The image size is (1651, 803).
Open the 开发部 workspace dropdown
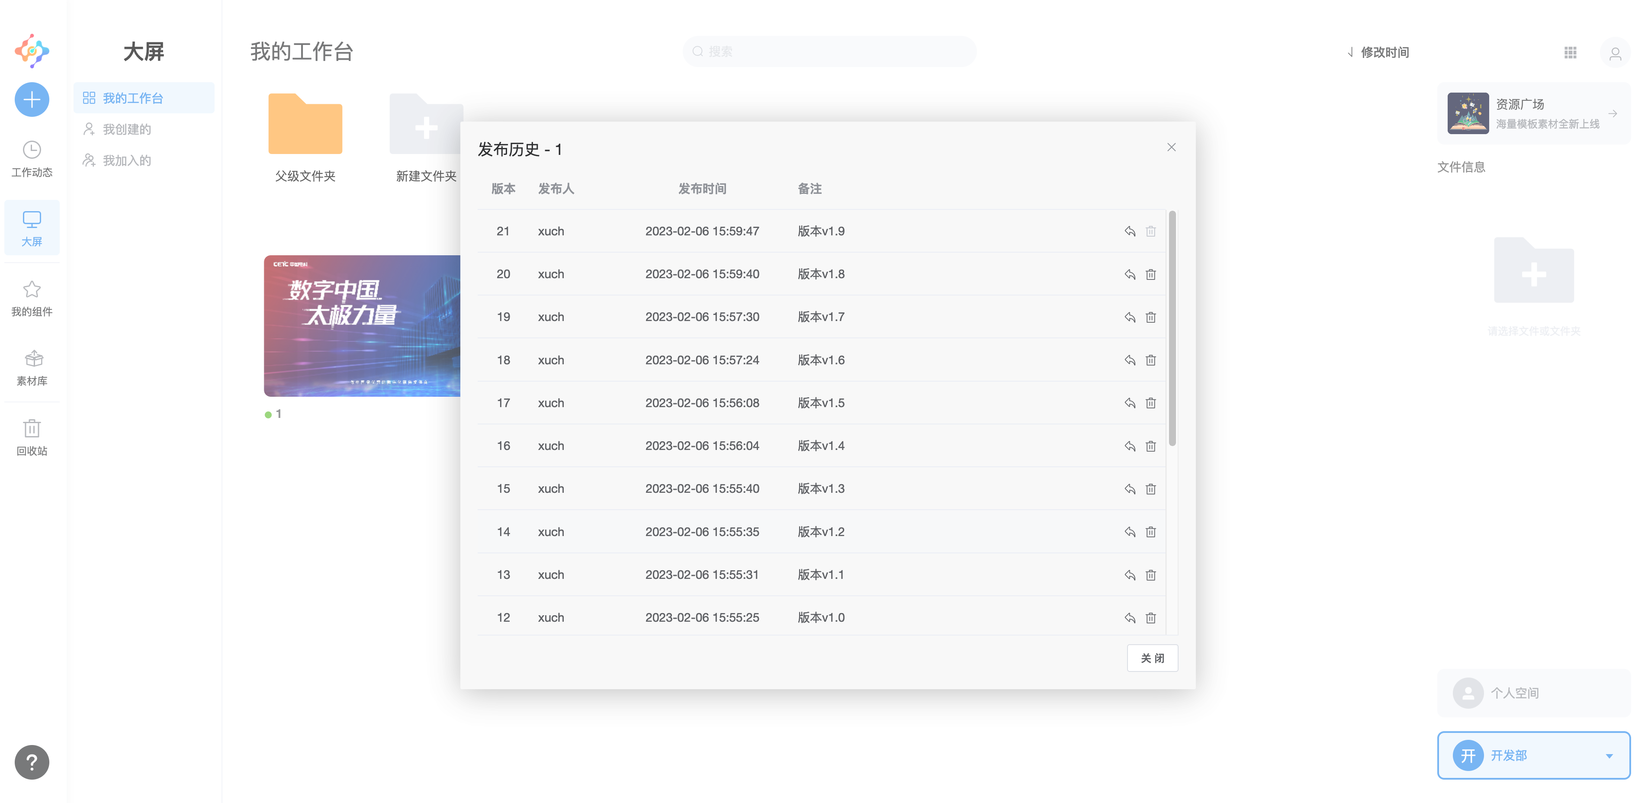[x=1534, y=755]
